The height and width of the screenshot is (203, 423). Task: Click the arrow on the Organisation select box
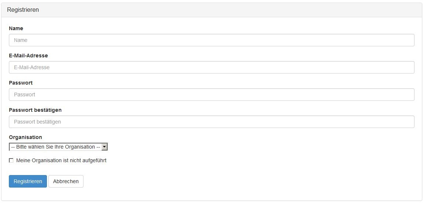[x=105, y=147]
